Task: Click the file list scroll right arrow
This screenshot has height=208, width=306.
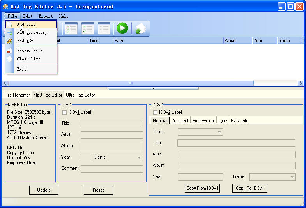Action: [301, 83]
